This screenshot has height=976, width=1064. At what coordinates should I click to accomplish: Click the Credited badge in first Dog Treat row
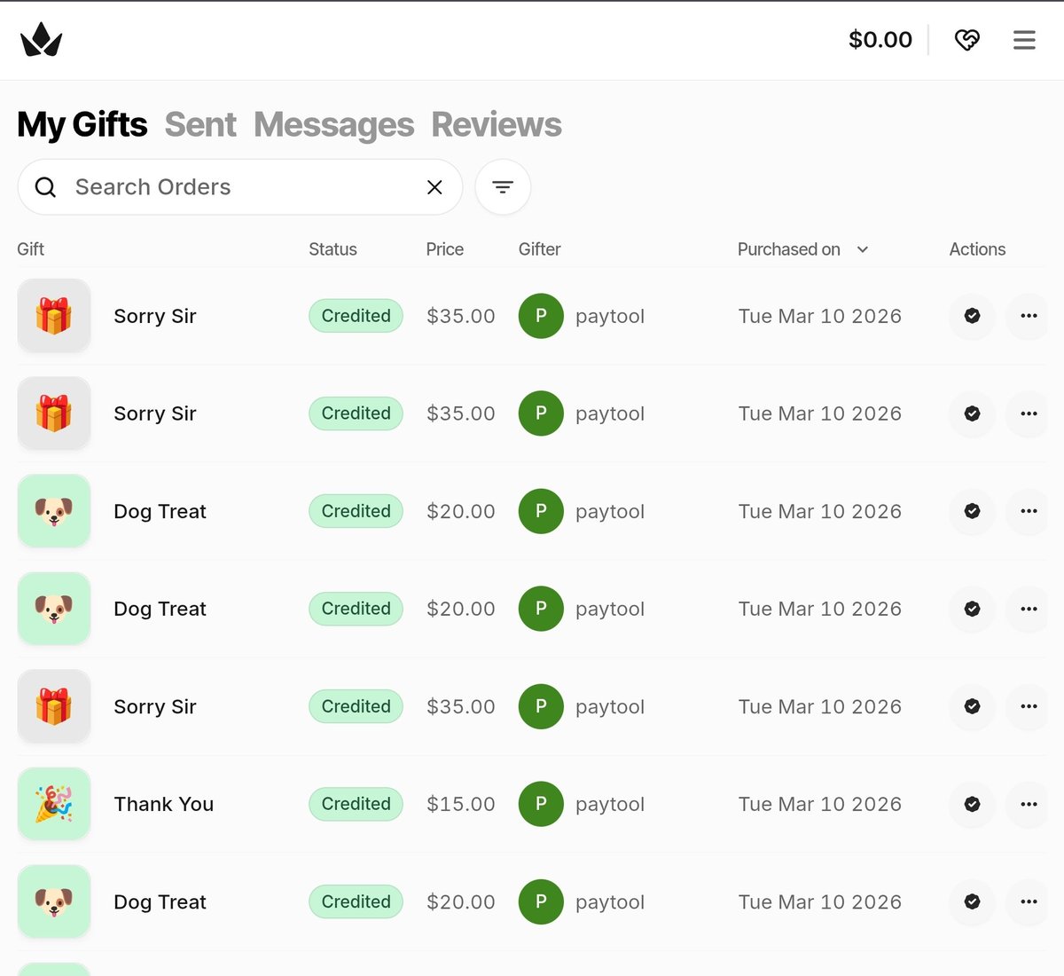point(356,511)
